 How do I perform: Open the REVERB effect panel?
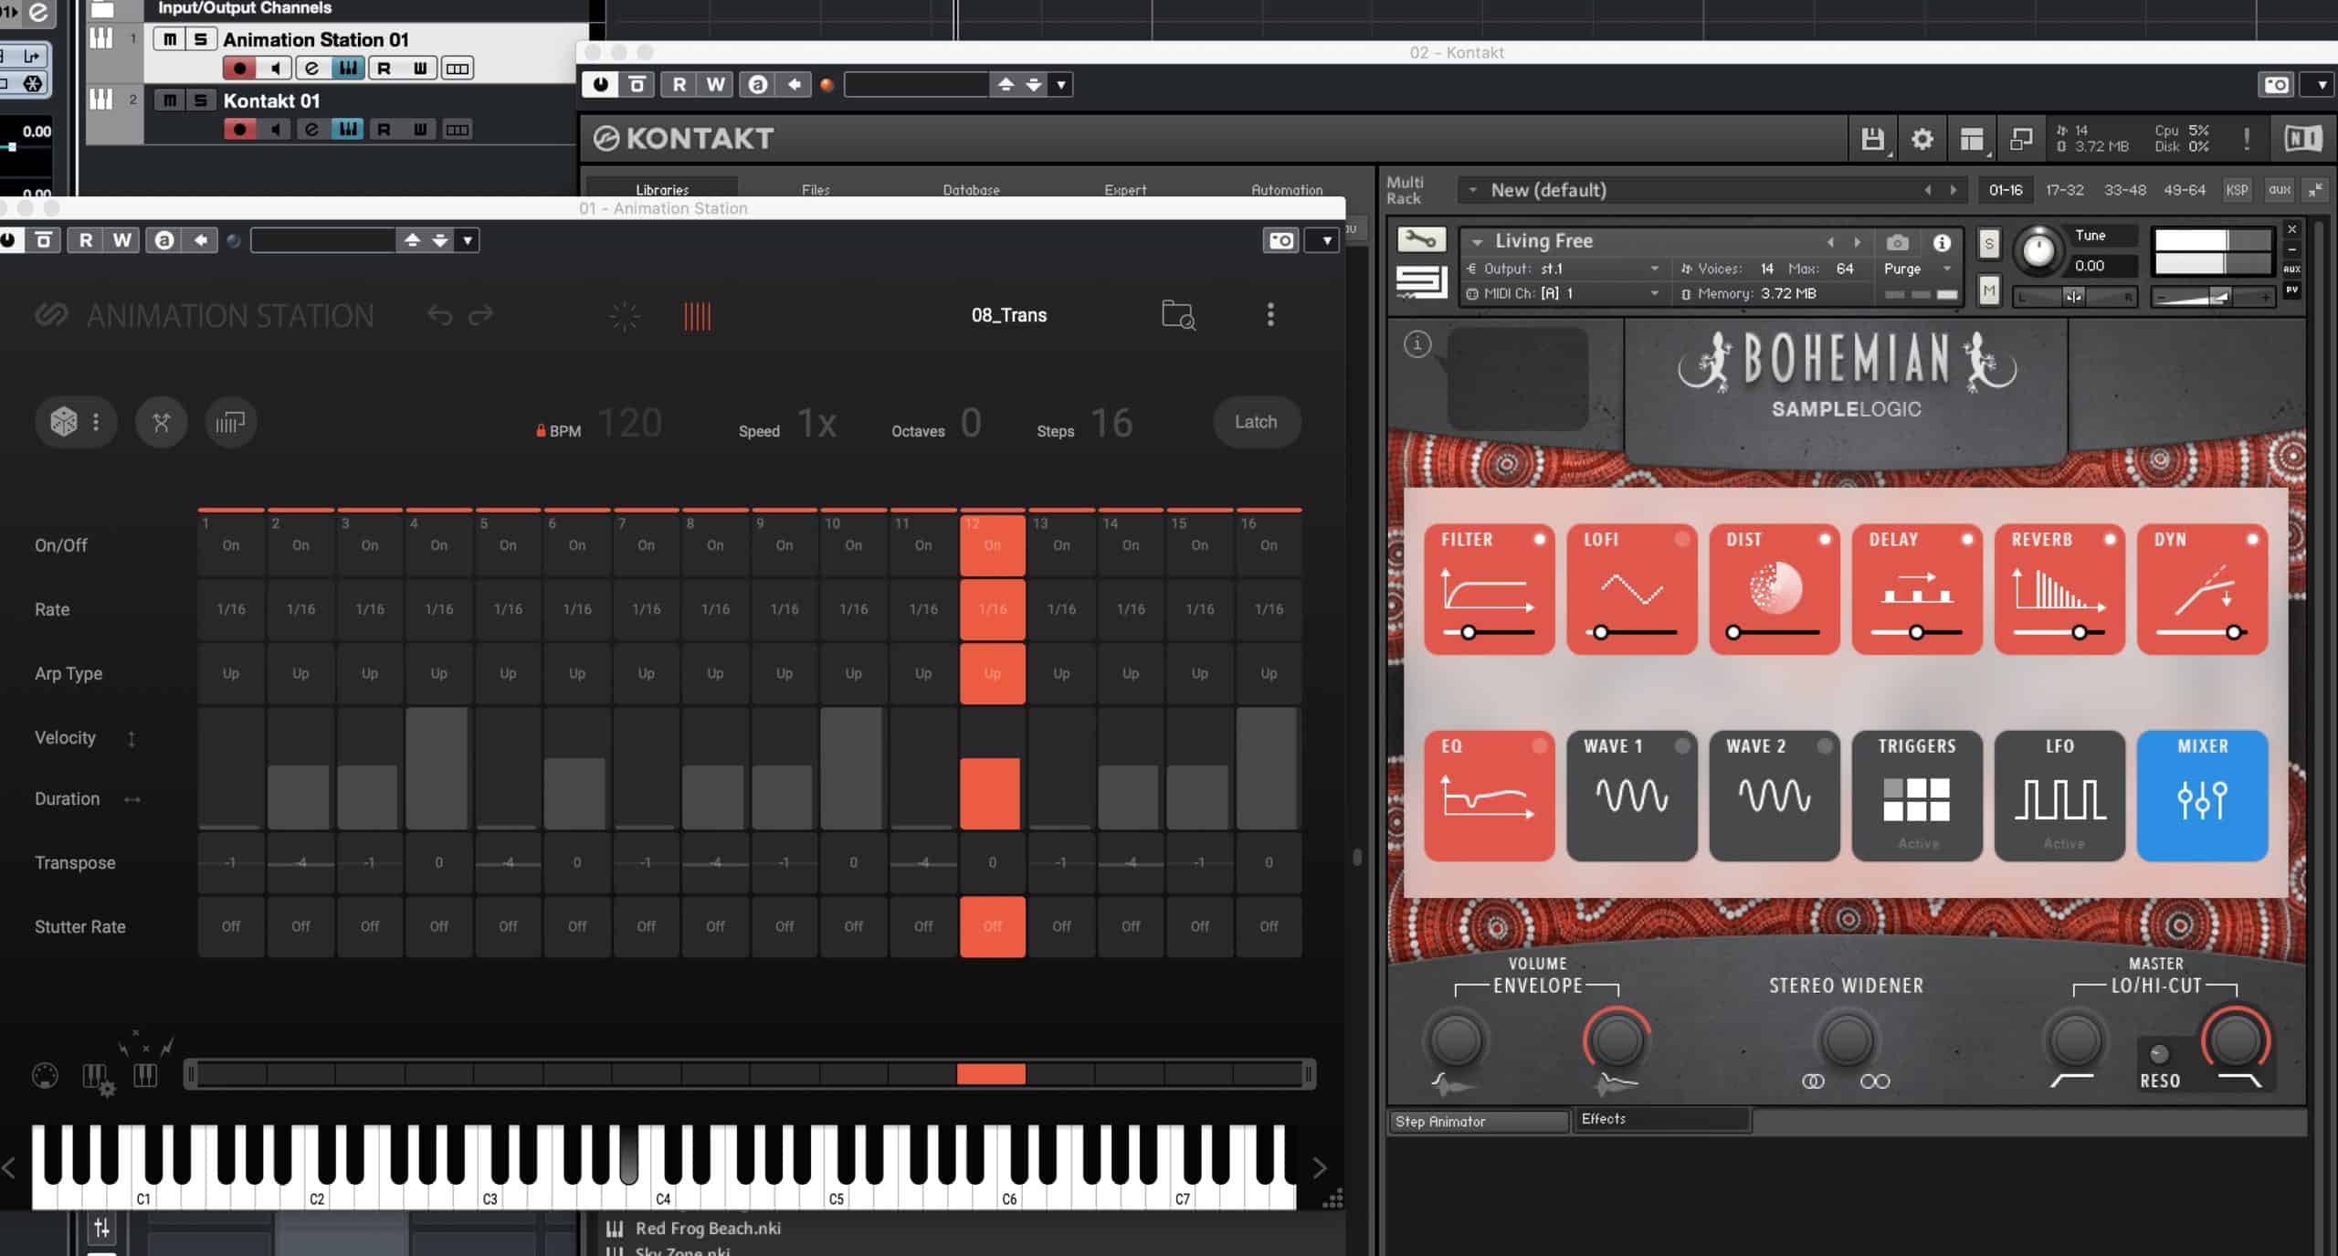[x=2059, y=589]
